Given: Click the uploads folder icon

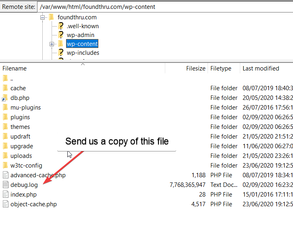Looking at the screenshot, I should [5, 156].
